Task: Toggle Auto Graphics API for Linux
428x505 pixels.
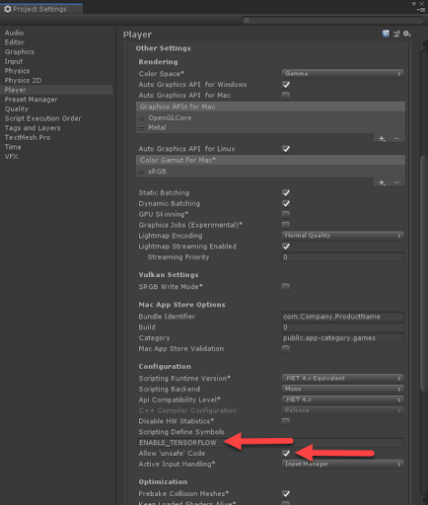Action: tap(286, 149)
